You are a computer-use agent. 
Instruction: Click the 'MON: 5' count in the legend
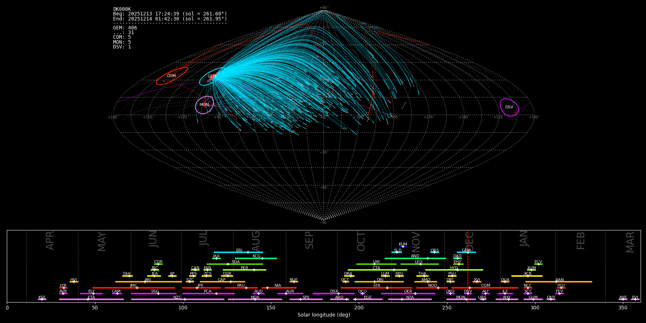122,42
